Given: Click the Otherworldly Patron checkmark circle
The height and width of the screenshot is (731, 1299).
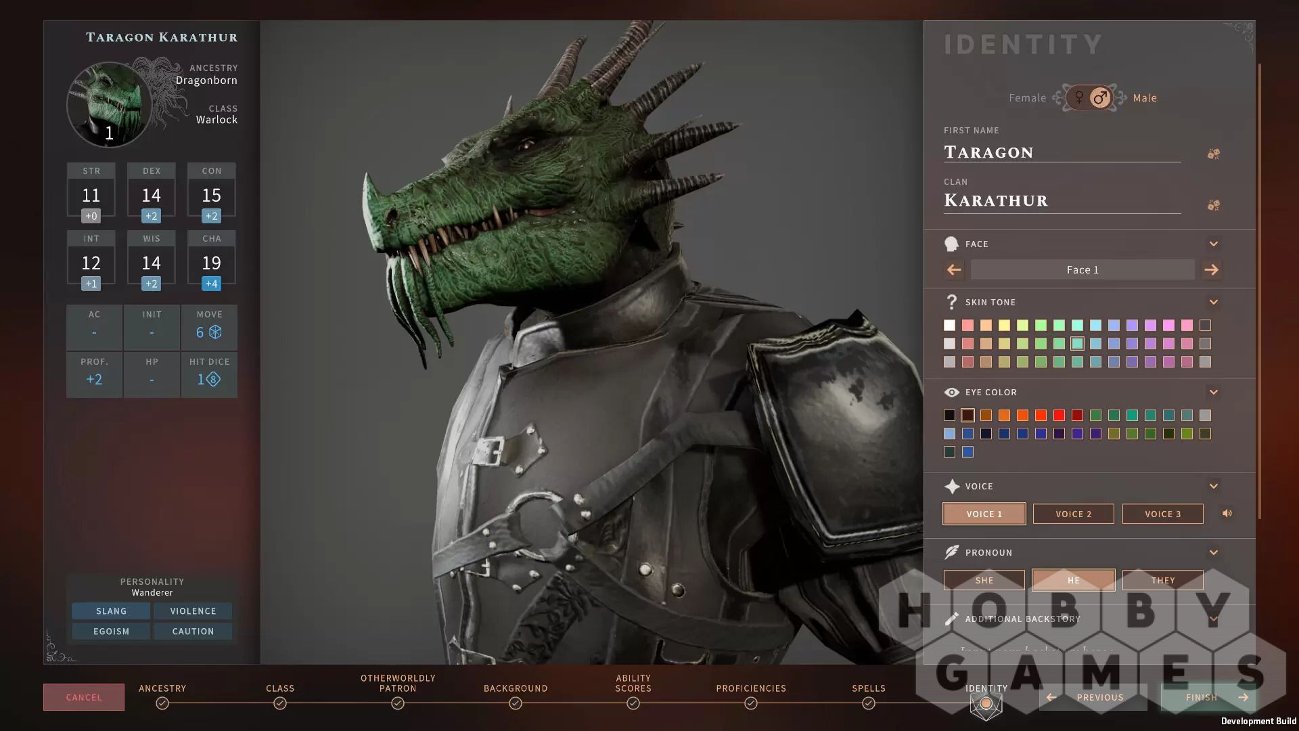Looking at the screenshot, I should point(398,703).
